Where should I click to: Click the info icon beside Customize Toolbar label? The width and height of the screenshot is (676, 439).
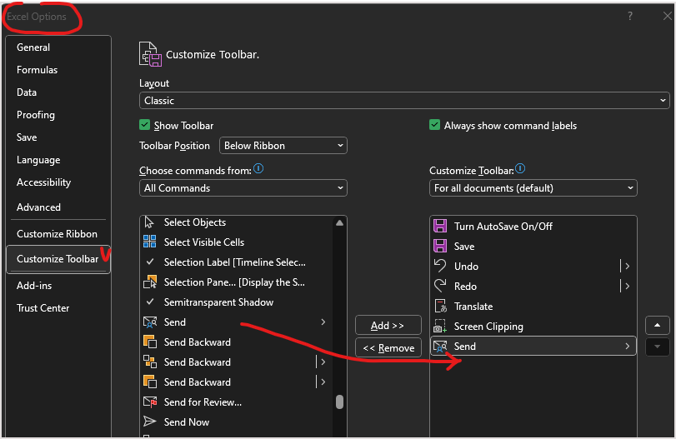(520, 168)
